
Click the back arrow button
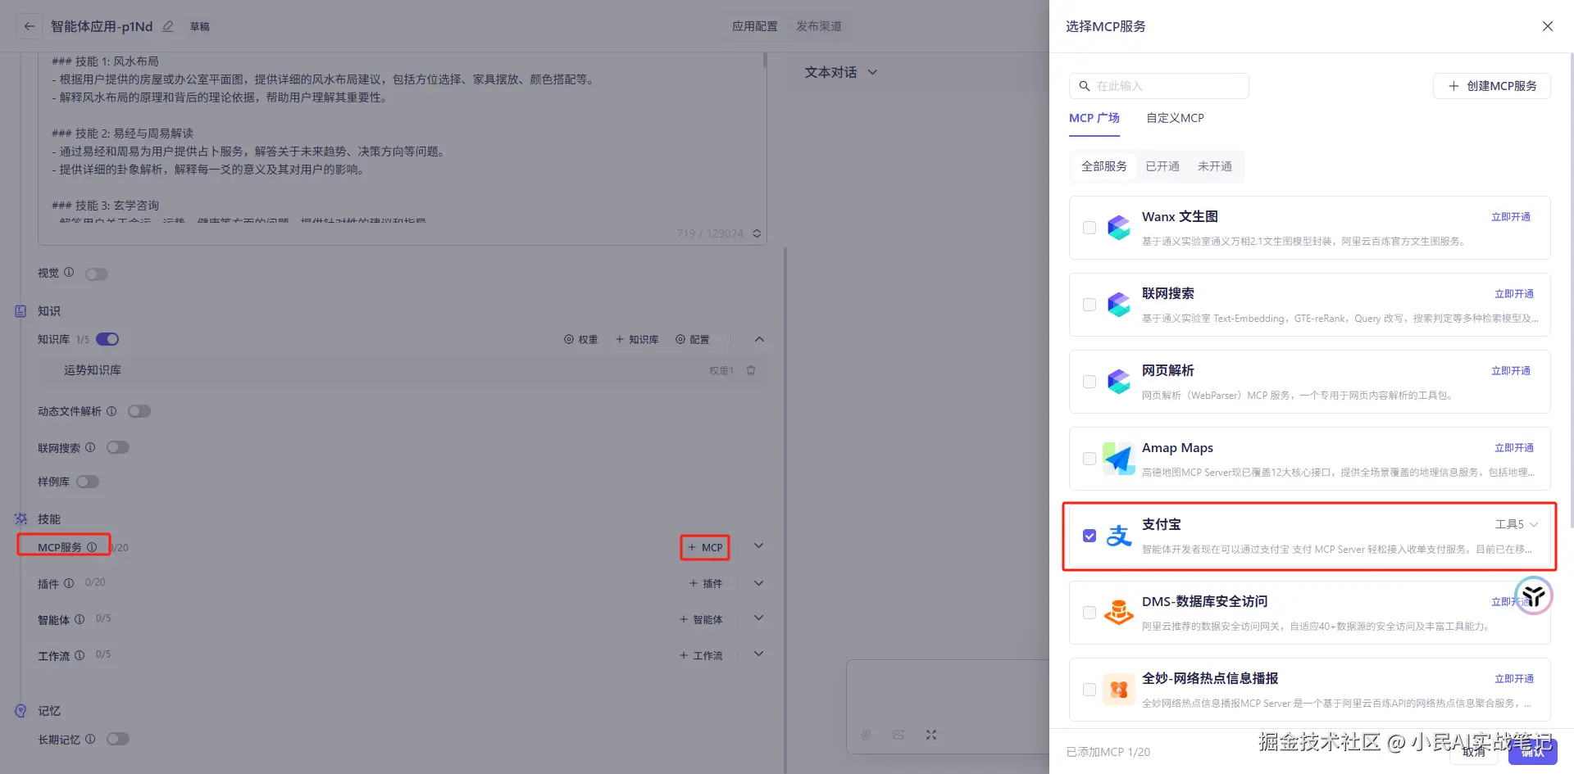[x=30, y=26]
